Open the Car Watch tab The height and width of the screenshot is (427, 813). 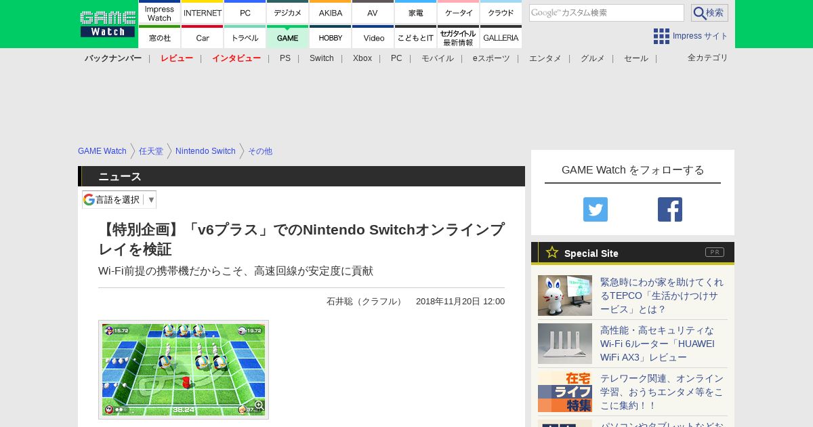pos(203,37)
